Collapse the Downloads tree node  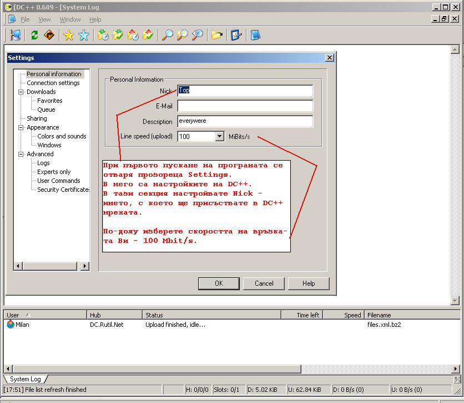(x=21, y=92)
